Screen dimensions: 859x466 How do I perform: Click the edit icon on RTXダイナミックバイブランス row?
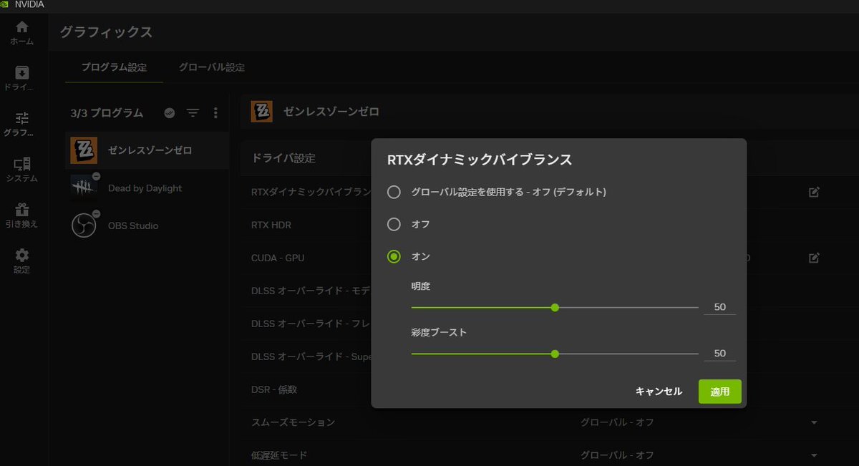tap(814, 192)
